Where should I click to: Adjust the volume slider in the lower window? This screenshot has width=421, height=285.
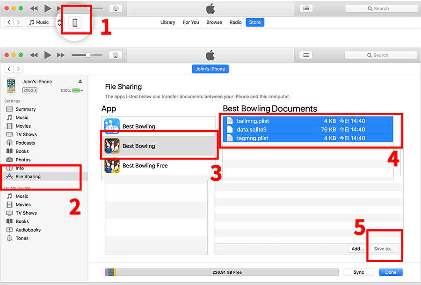click(x=87, y=55)
